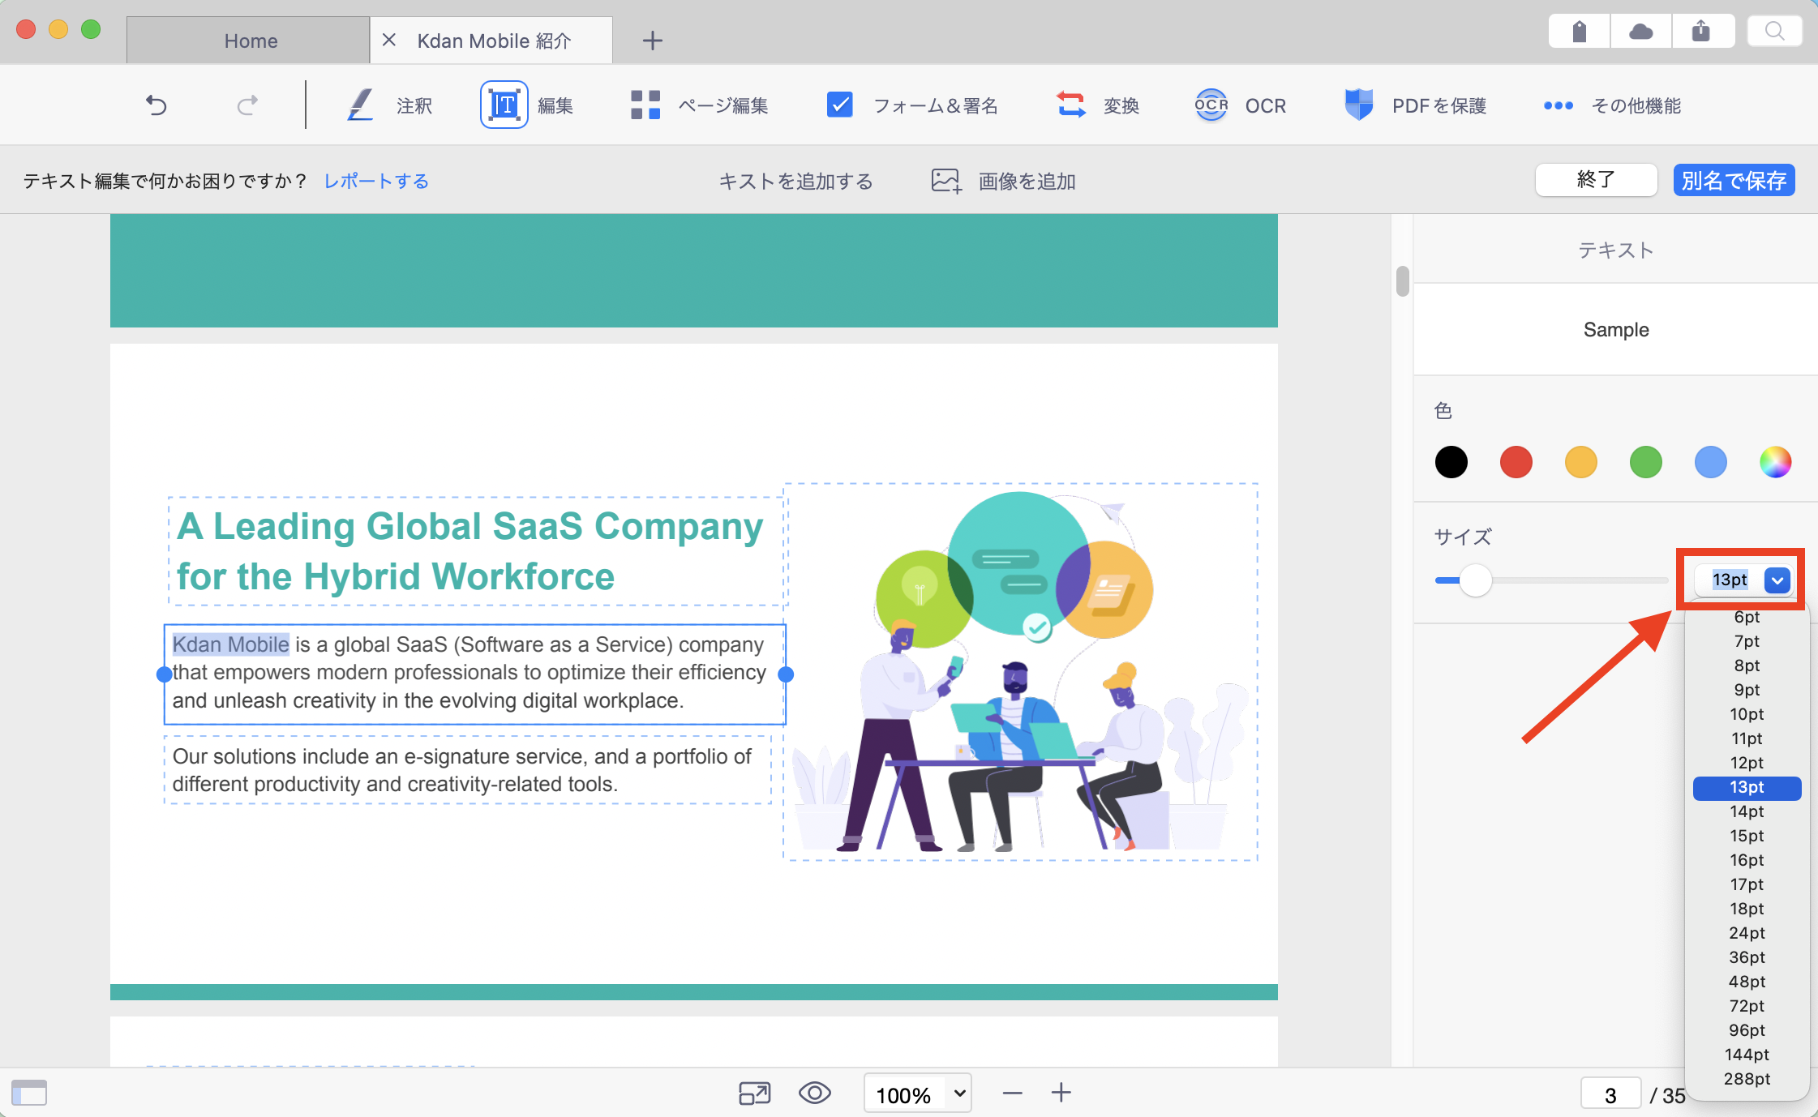
Task: Click the zoom out minus icon
Action: [1012, 1093]
